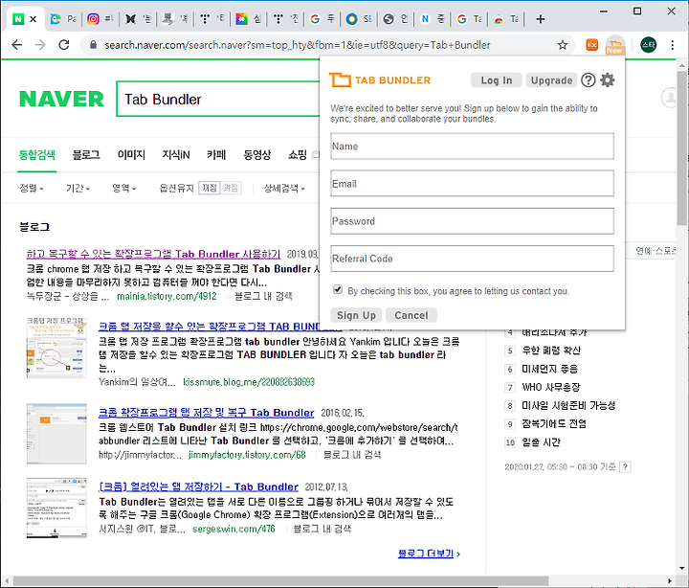The height and width of the screenshot is (588, 689).
Task: Bookmark this page with the star icon
Action: pos(563,45)
